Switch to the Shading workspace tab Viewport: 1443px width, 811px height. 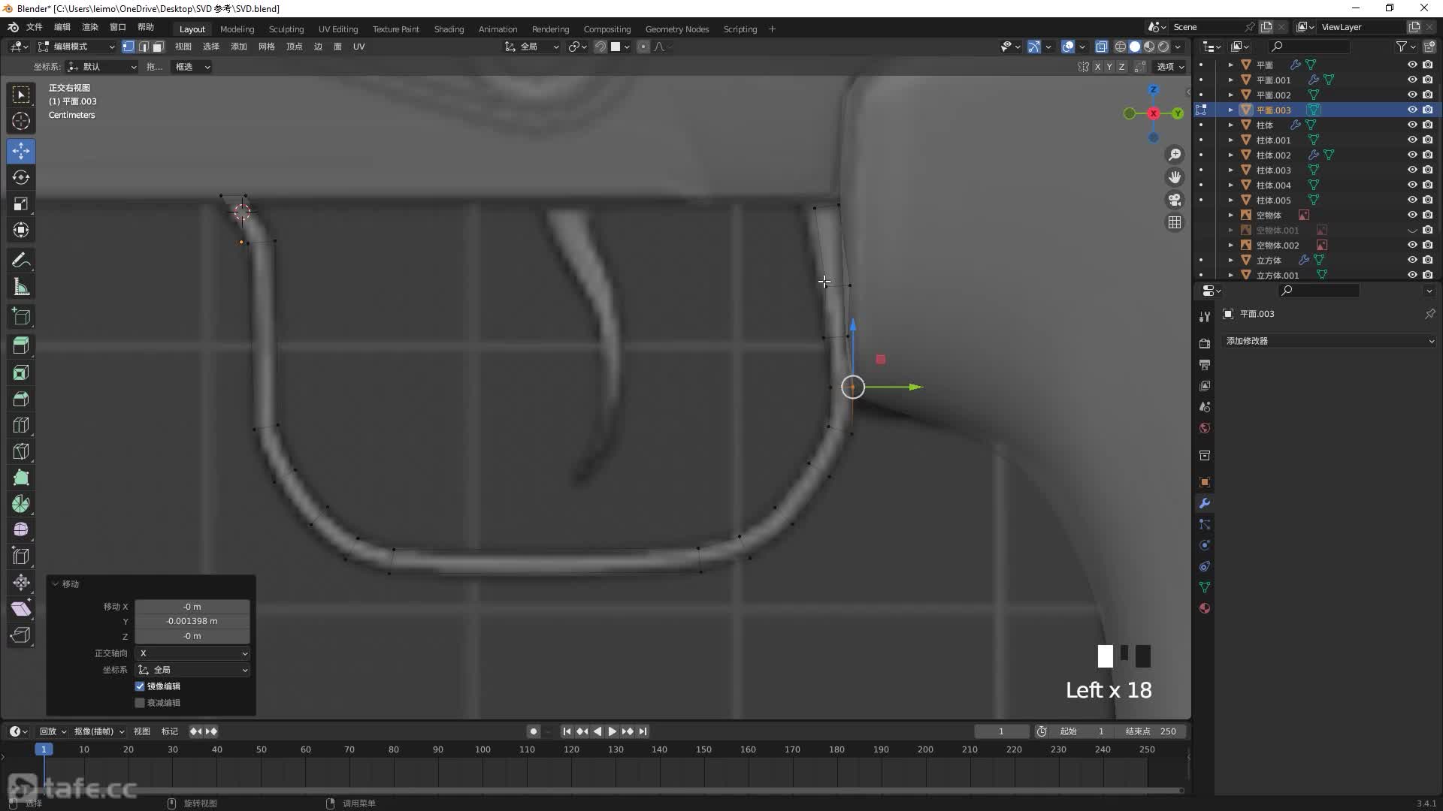449,29
